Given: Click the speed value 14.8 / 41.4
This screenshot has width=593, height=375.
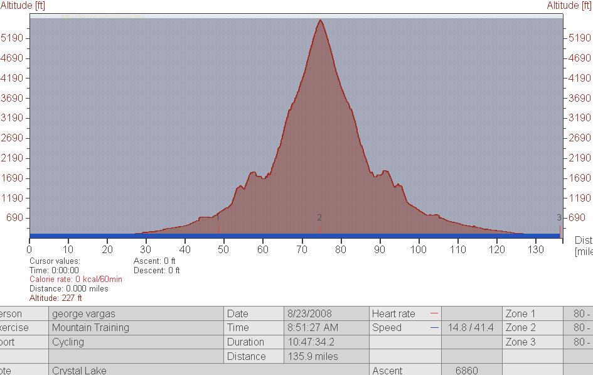Looking at the screenshot, I should 471,328.
